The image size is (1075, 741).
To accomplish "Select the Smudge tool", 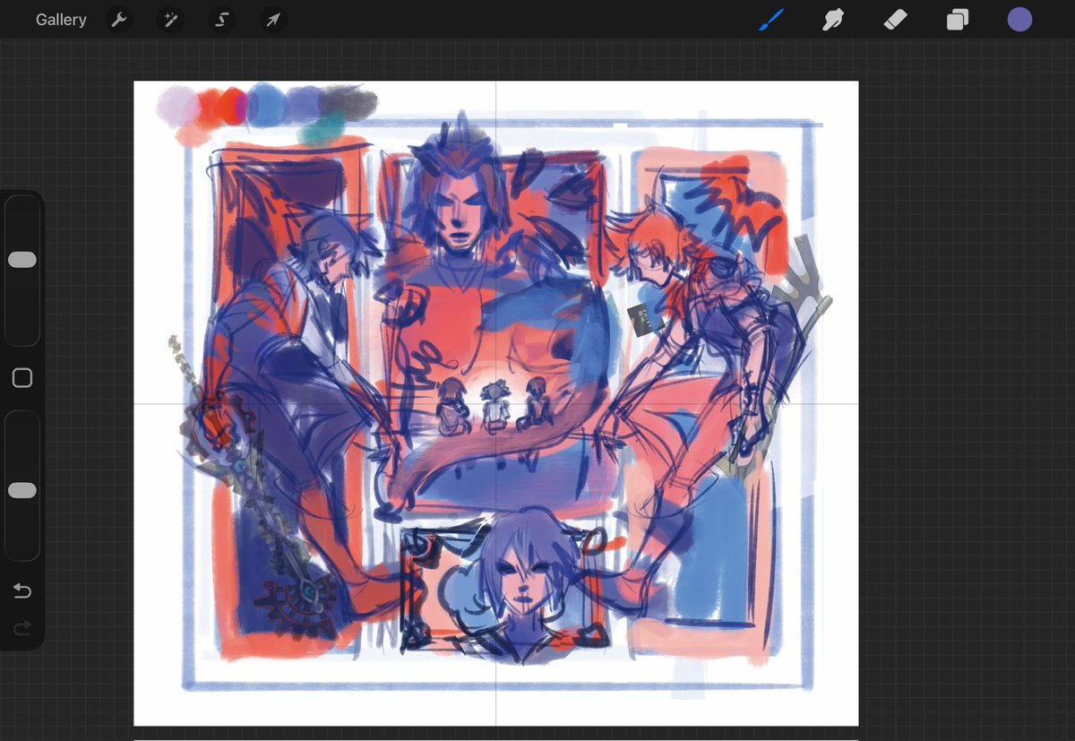I will 834,20.
